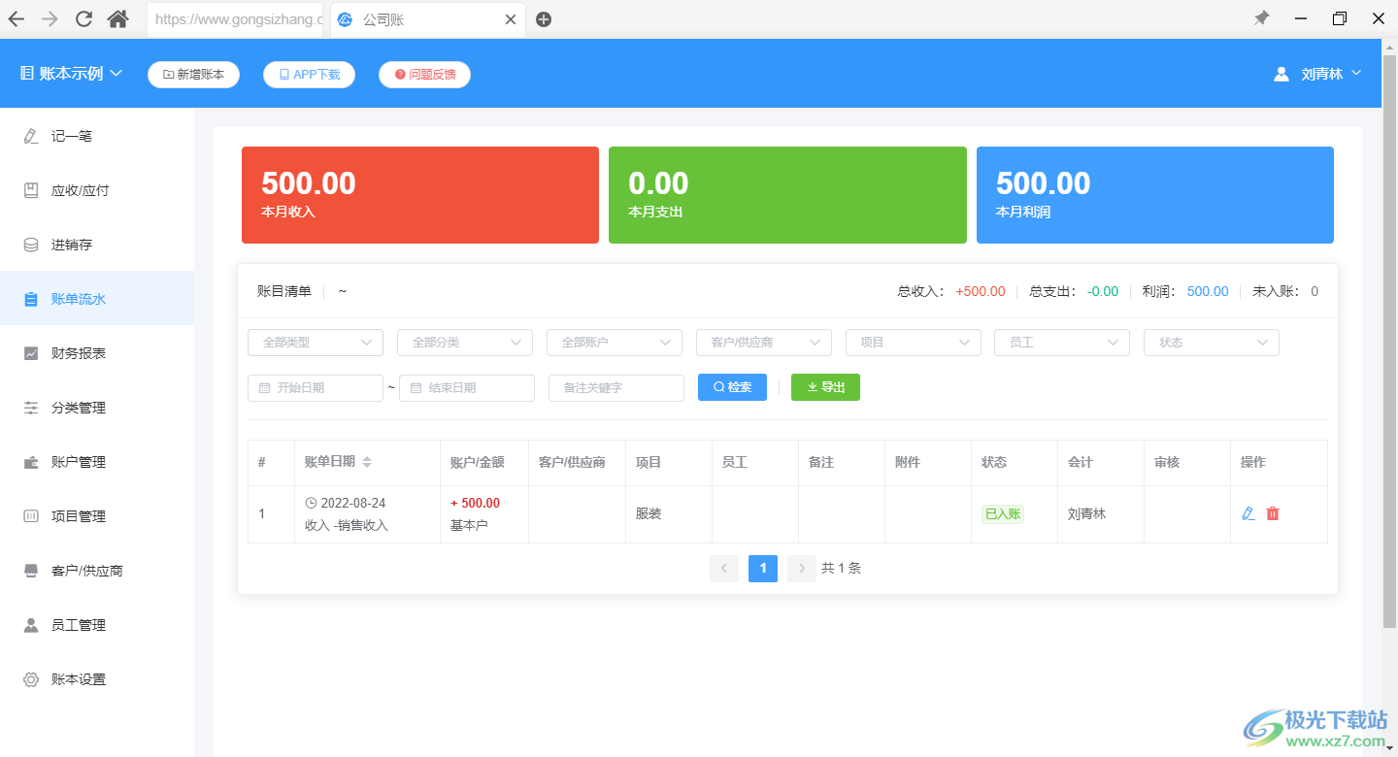Image resolution: width=1398 pixels, height=757 pixels.
Task: Delete the record using the trash icon
Action: pos(1273,512)
